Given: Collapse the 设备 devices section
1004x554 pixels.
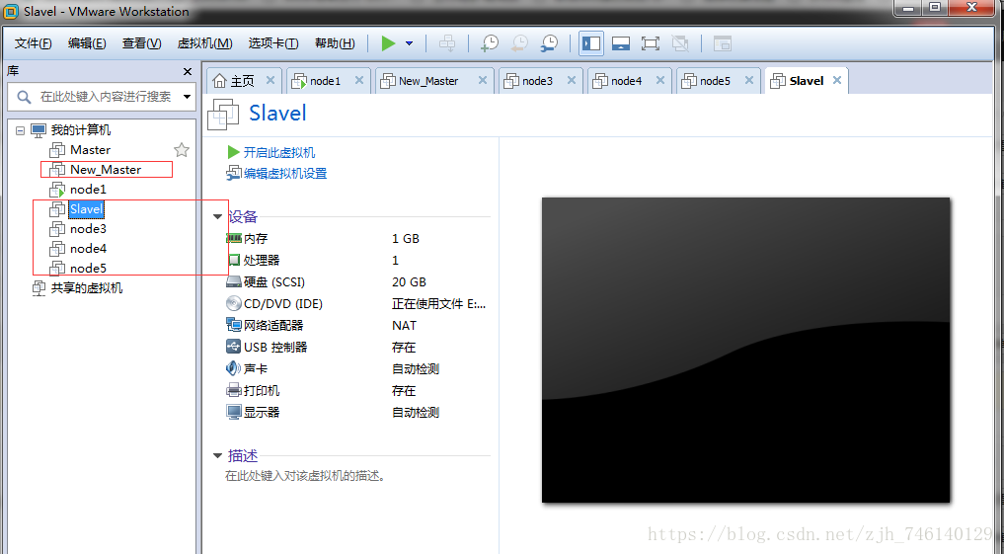Looking at the screenshot, I should click(x=218, y=217).
